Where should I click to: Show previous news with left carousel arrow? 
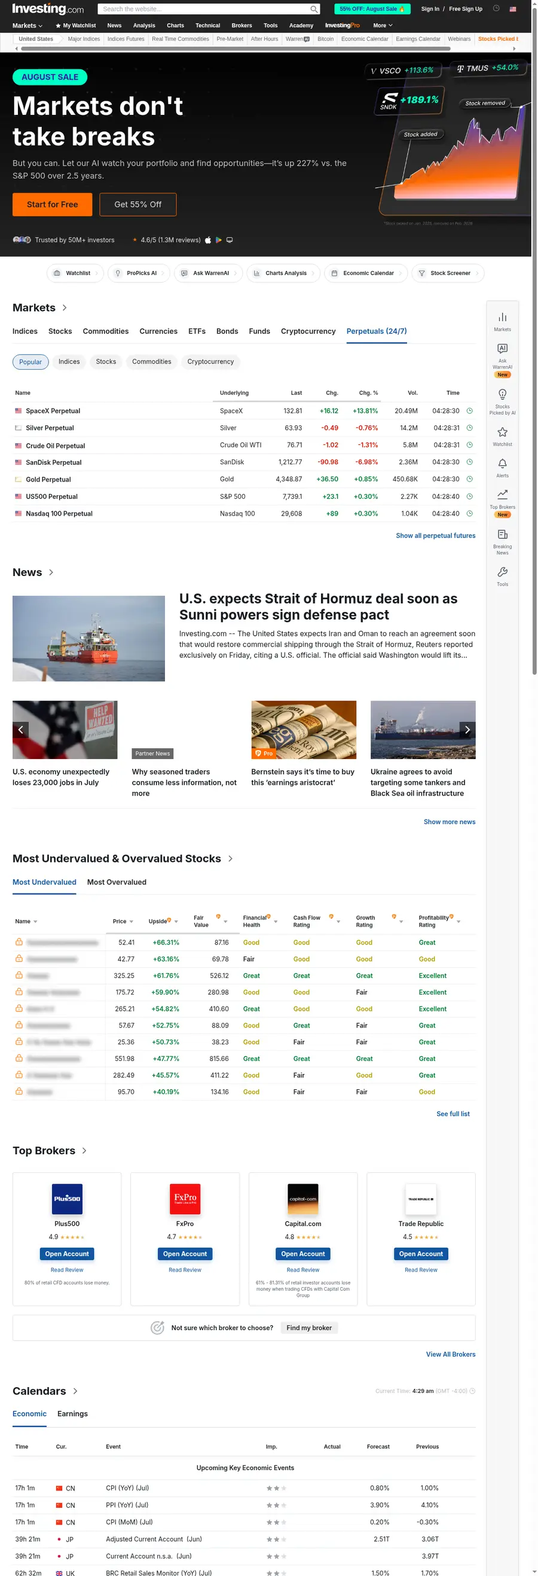[21, 729]
